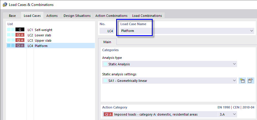
Task: Click the QI A badge of Lower slab
Action: point(20,35)
